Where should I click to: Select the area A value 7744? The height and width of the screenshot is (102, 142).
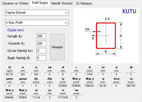90,74
